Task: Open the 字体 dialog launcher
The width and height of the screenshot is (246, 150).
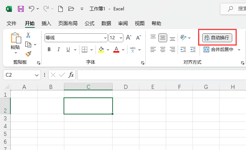Action: 143,63
